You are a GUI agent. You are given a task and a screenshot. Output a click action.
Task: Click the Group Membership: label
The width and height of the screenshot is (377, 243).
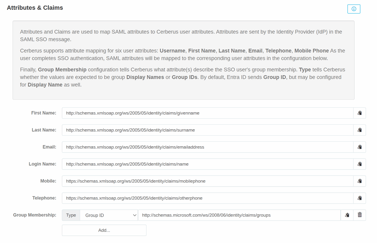34,215
